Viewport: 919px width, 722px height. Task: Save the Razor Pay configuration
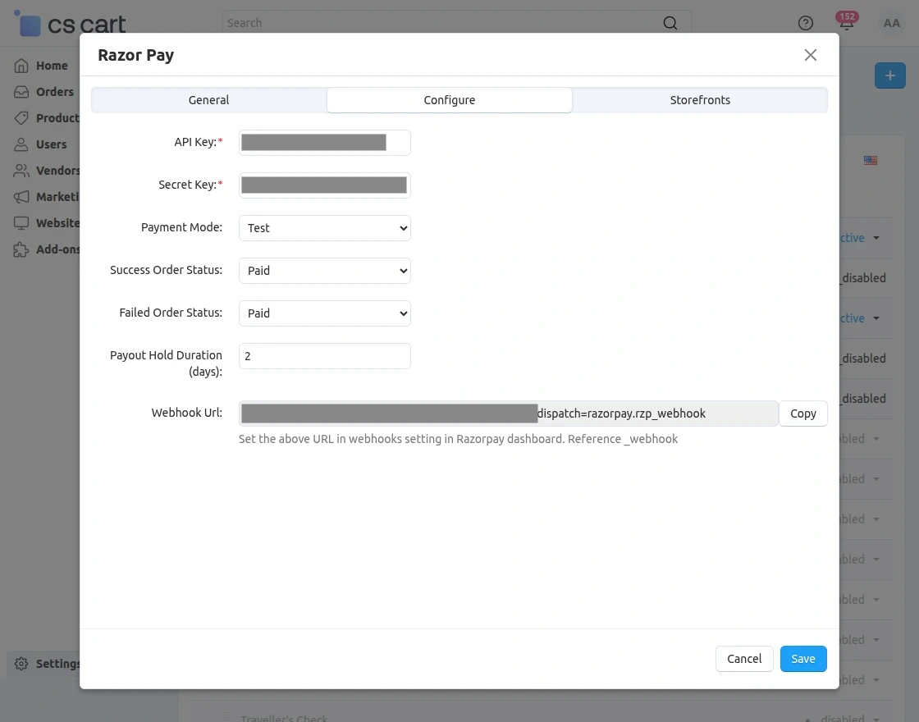coord(802,658)
